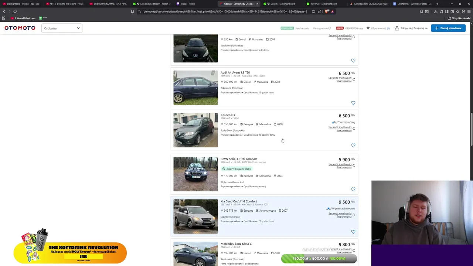This screenshot has width=473, height=266.
Task: Click the Brave Rewards triangle icon
Action: click(332, 11)
